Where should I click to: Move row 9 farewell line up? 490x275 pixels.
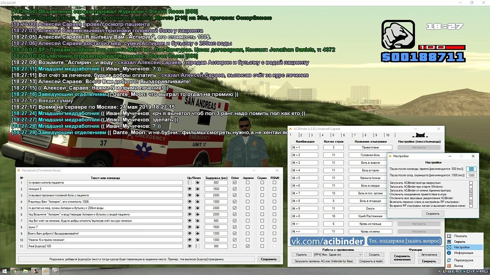pyautogui.click(x=189, y=233)
